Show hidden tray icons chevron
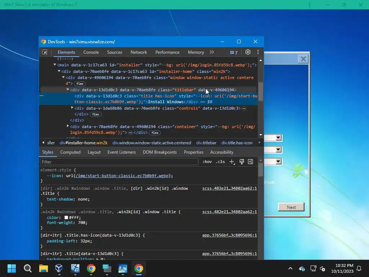This screenshot has height=277, width=369. (290, 268)
